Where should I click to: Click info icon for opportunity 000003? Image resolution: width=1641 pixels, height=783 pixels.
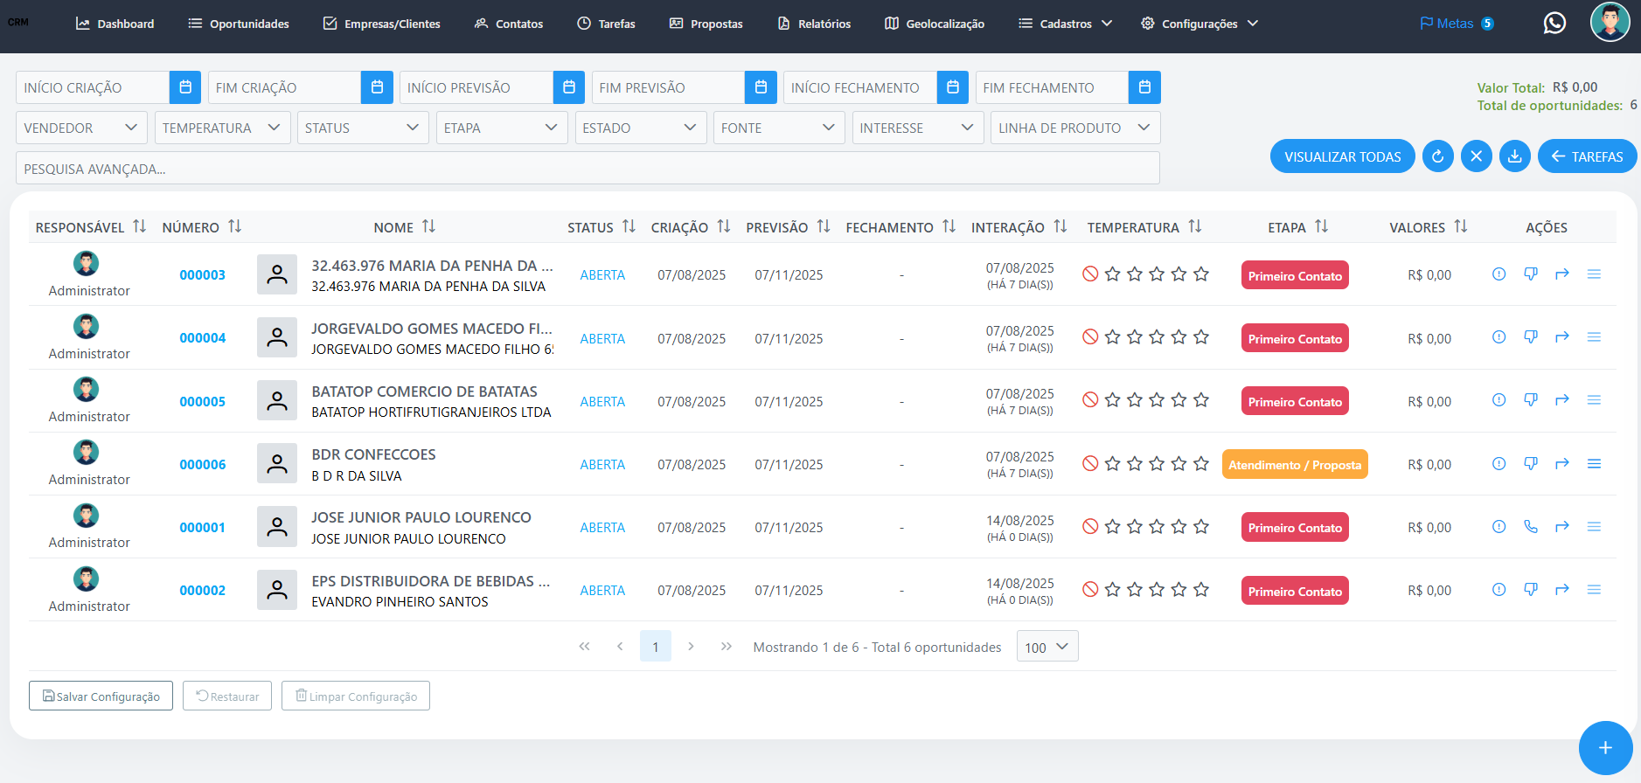point(1498,274)
